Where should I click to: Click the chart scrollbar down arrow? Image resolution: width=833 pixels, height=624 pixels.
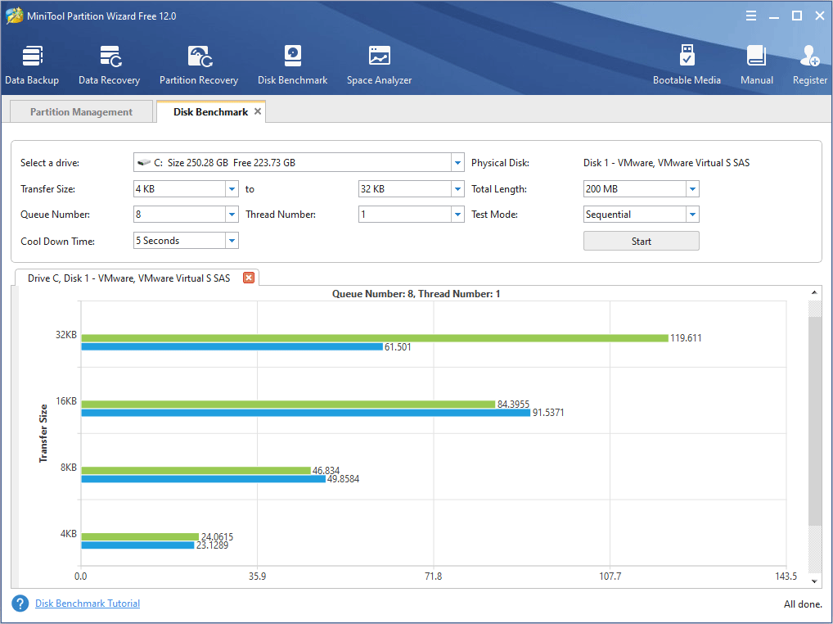click(x=814, y=581)
